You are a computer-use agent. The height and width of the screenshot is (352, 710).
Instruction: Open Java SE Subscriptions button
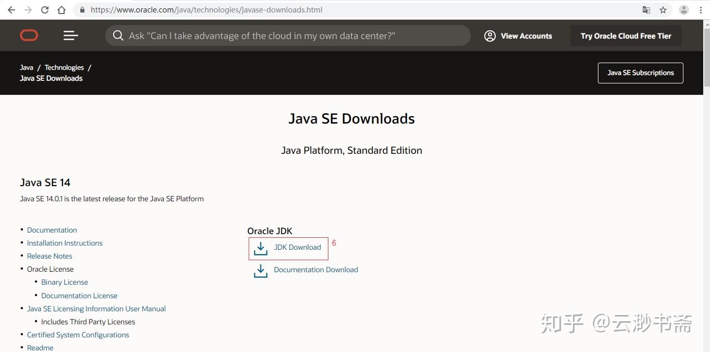[640, 73]
